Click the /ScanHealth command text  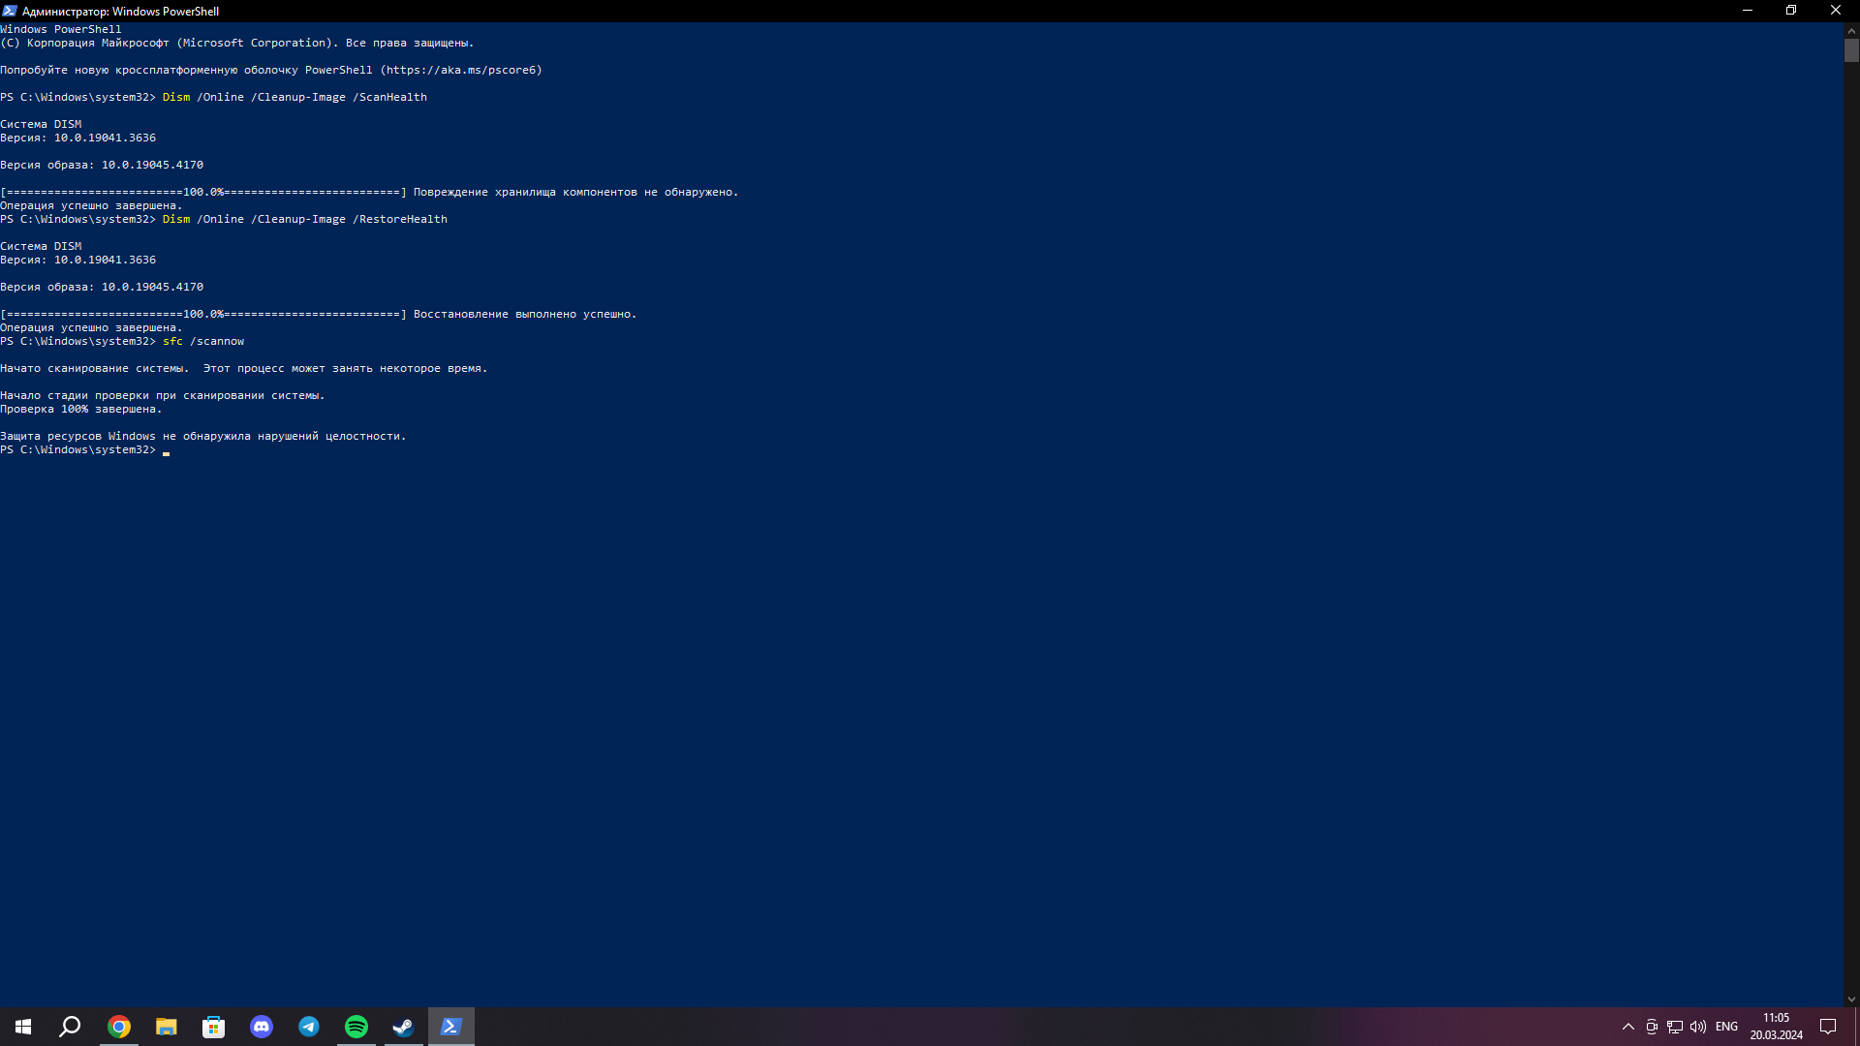pyautogui.click(x=389, y=97)
